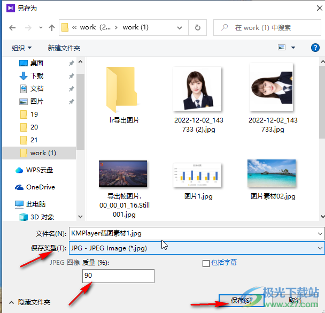Create a new folder with 新建文件夹

(x=64, y=48)
